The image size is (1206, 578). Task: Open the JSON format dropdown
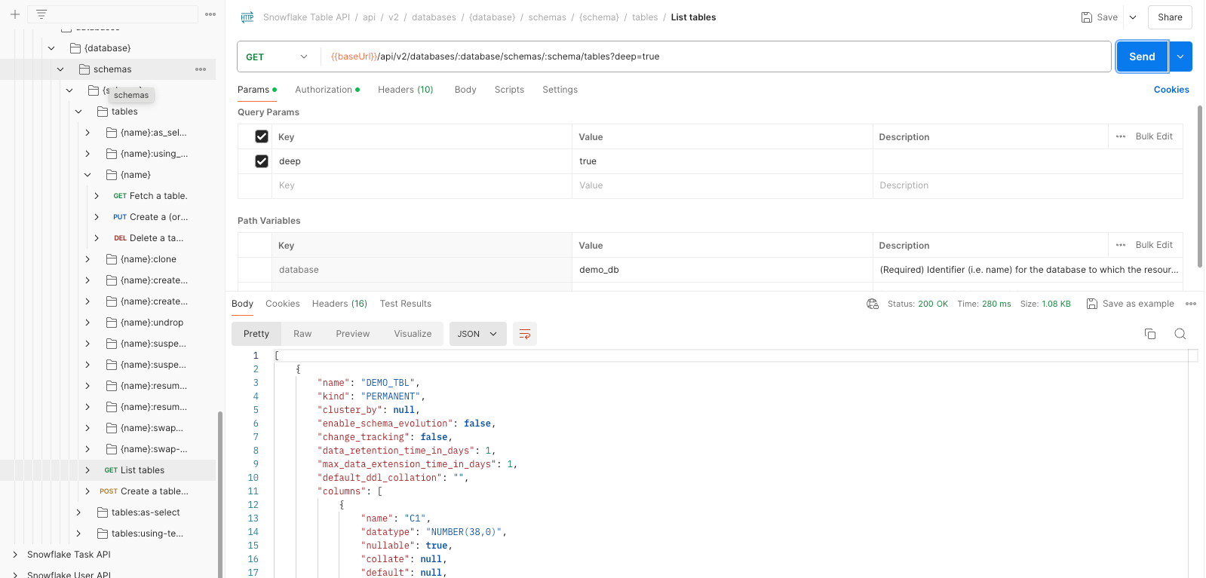(477, 334)
